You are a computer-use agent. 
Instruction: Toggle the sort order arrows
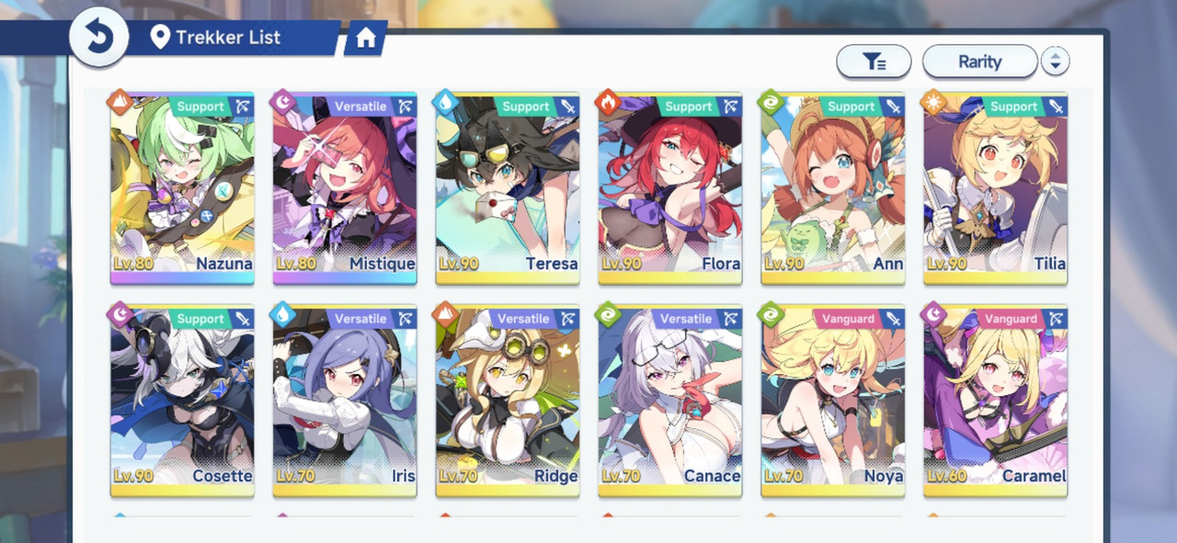pyautogui.click(x=1056, y=62)
